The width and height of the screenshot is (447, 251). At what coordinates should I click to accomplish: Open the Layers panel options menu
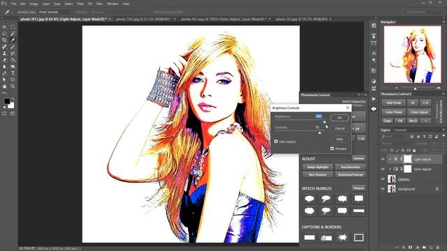tap(444, 130)
